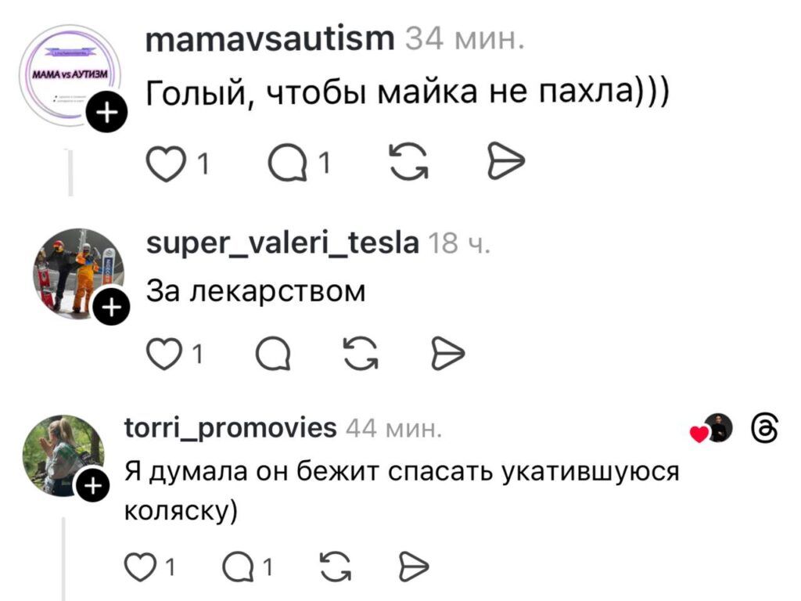Click the Threads logo icon

point(764,429)
